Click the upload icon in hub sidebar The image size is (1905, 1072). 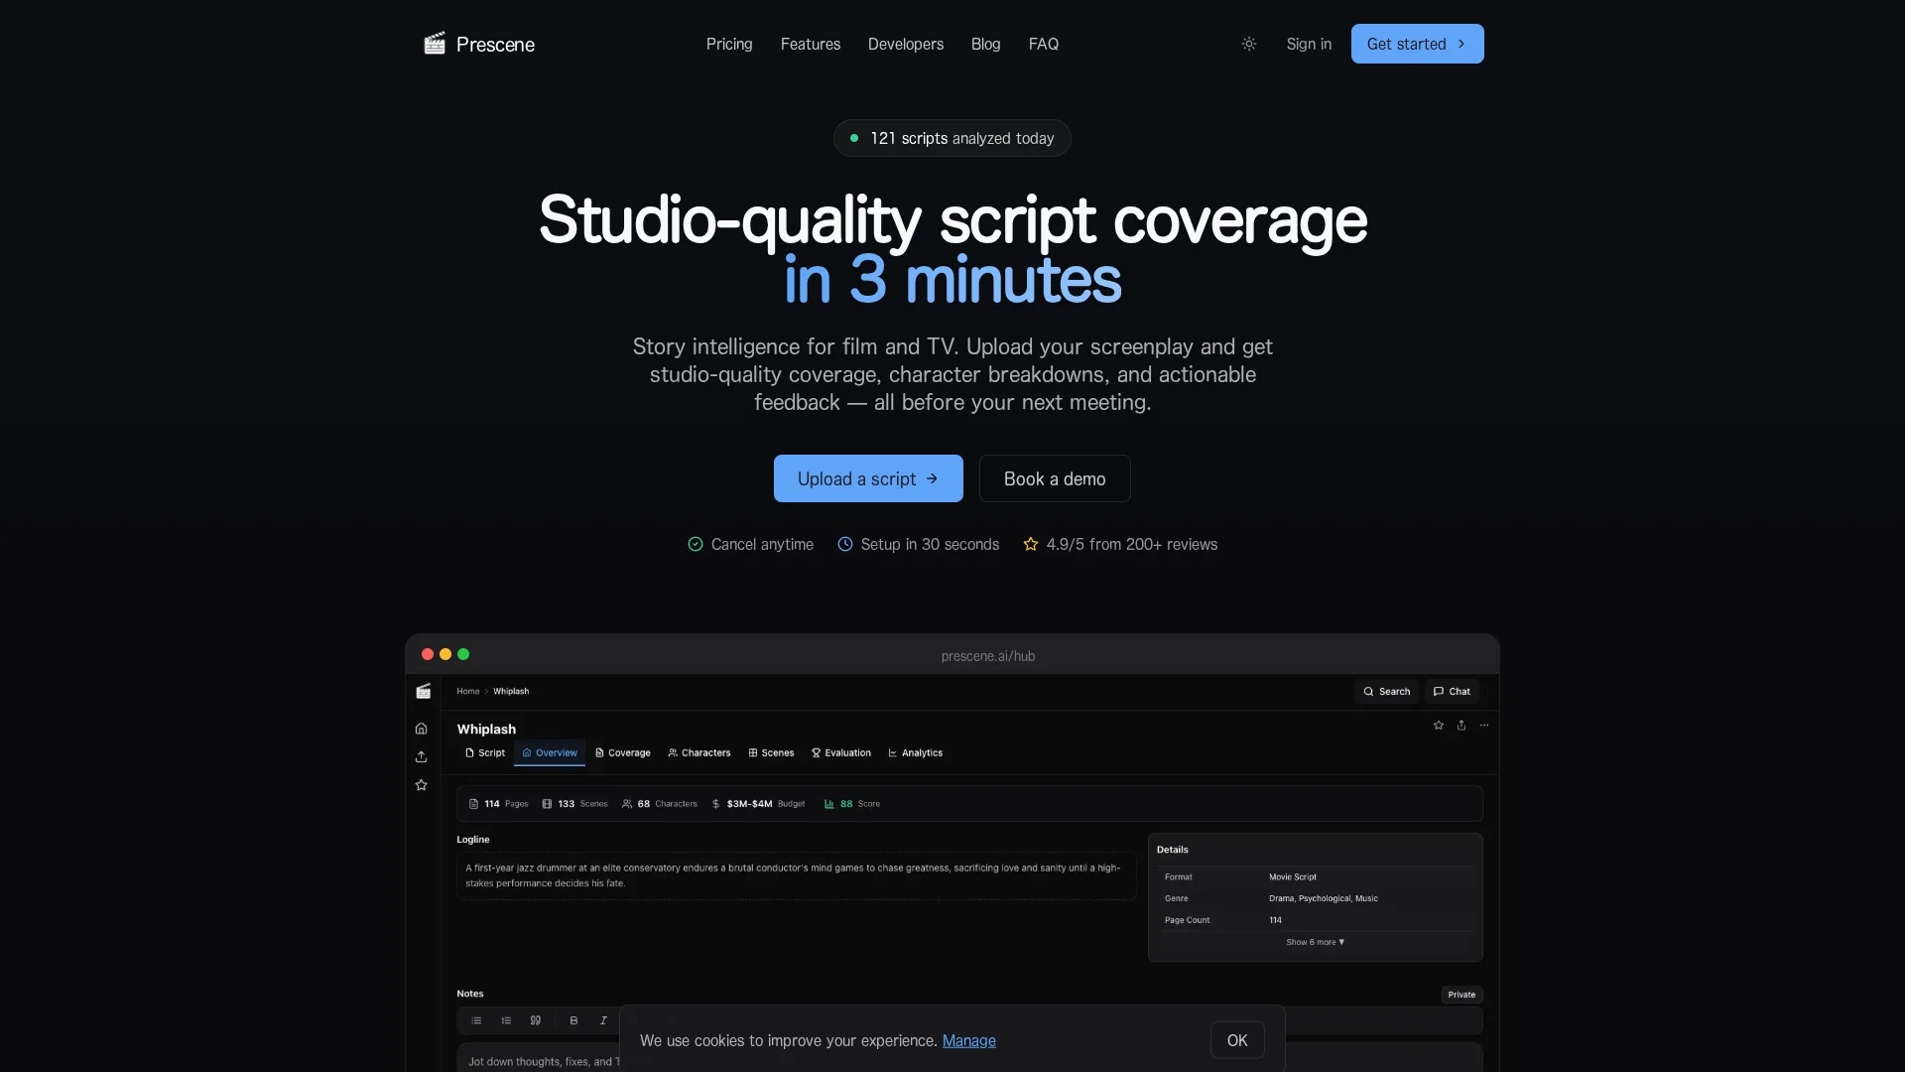[x=422, y=756]
